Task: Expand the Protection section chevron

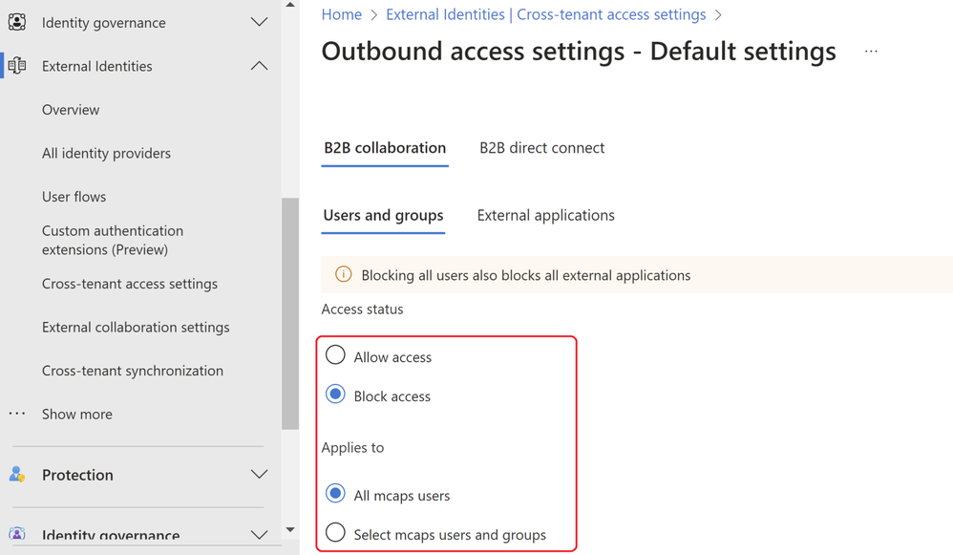Action: (259, 475)
